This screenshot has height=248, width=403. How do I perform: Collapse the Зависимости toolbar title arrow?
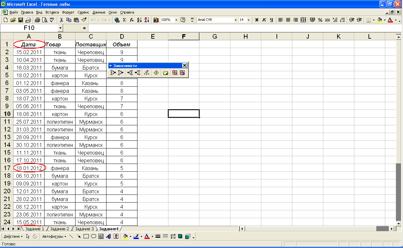click(x=110, y=65)
